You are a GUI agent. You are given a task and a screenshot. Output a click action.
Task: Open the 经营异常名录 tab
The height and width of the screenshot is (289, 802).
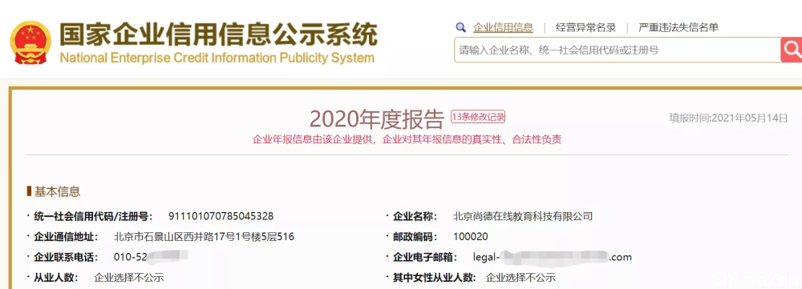(x=585, y=27)
